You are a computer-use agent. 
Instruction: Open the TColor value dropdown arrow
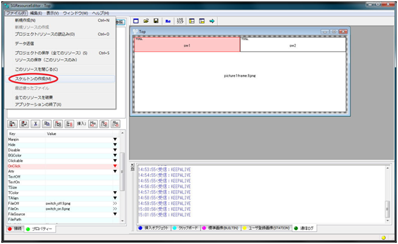pos(115,193)
